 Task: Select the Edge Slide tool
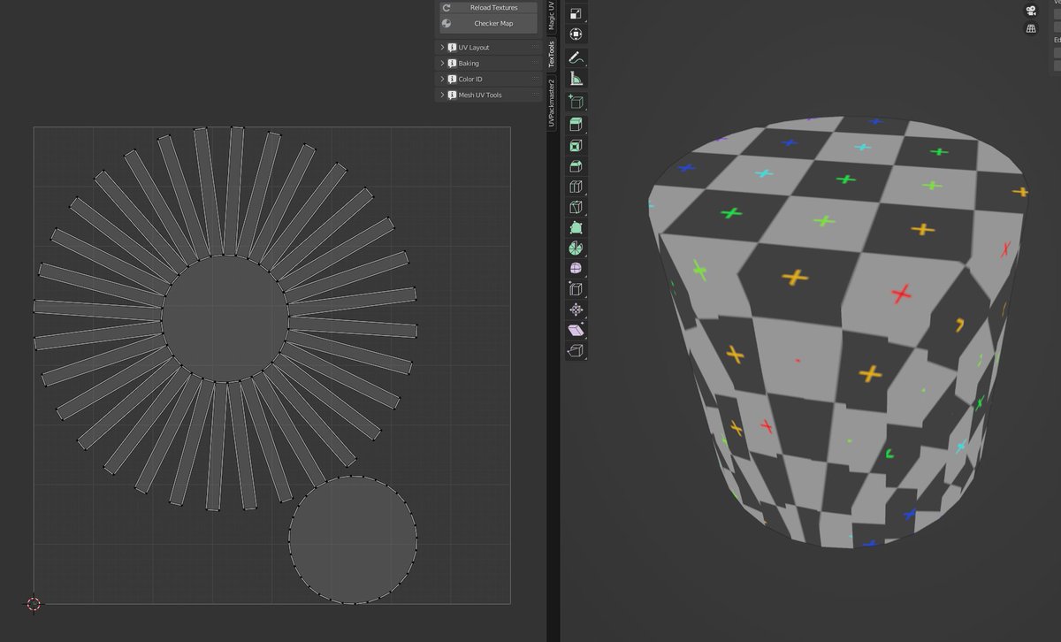(576, 289)
